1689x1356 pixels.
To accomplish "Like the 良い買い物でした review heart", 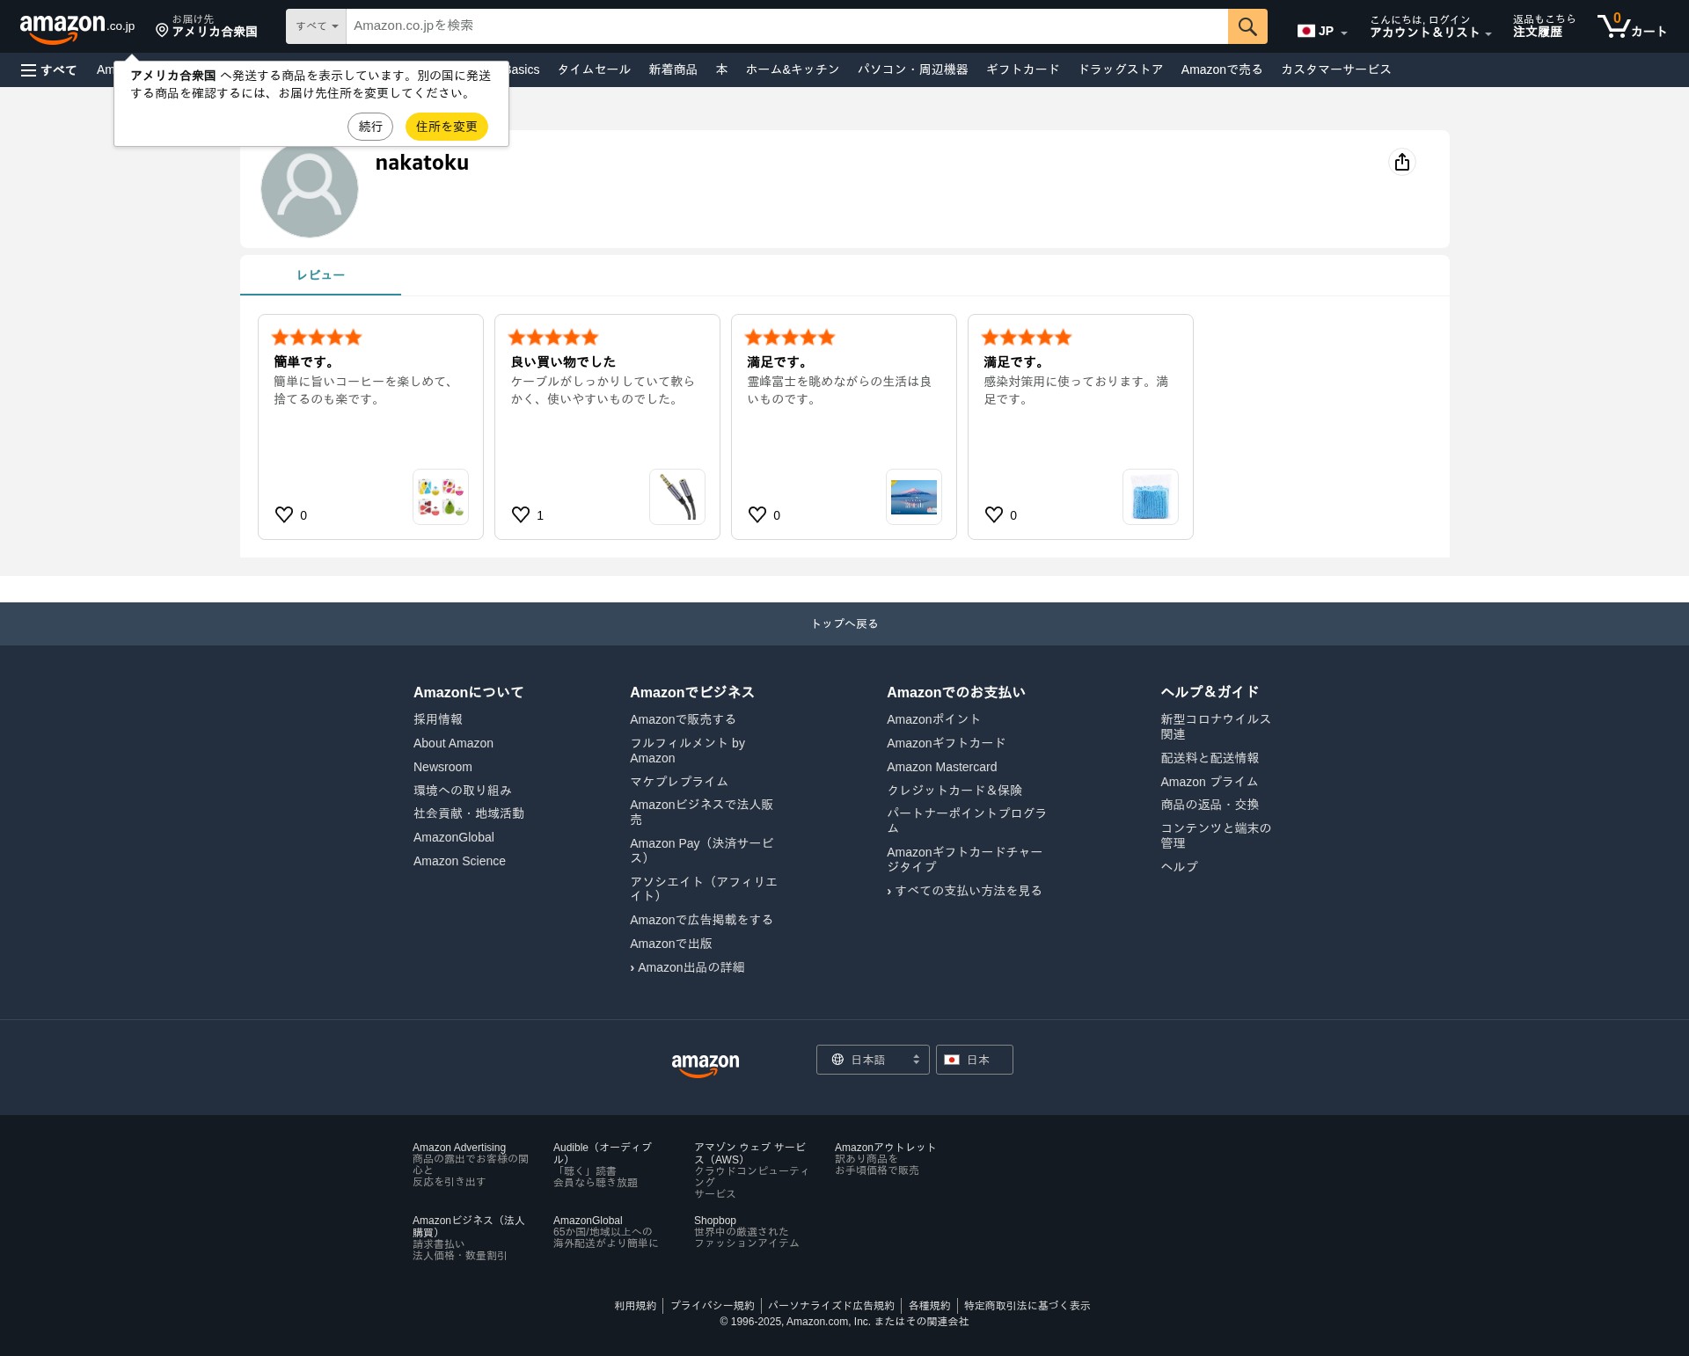I will click(521, 514).
